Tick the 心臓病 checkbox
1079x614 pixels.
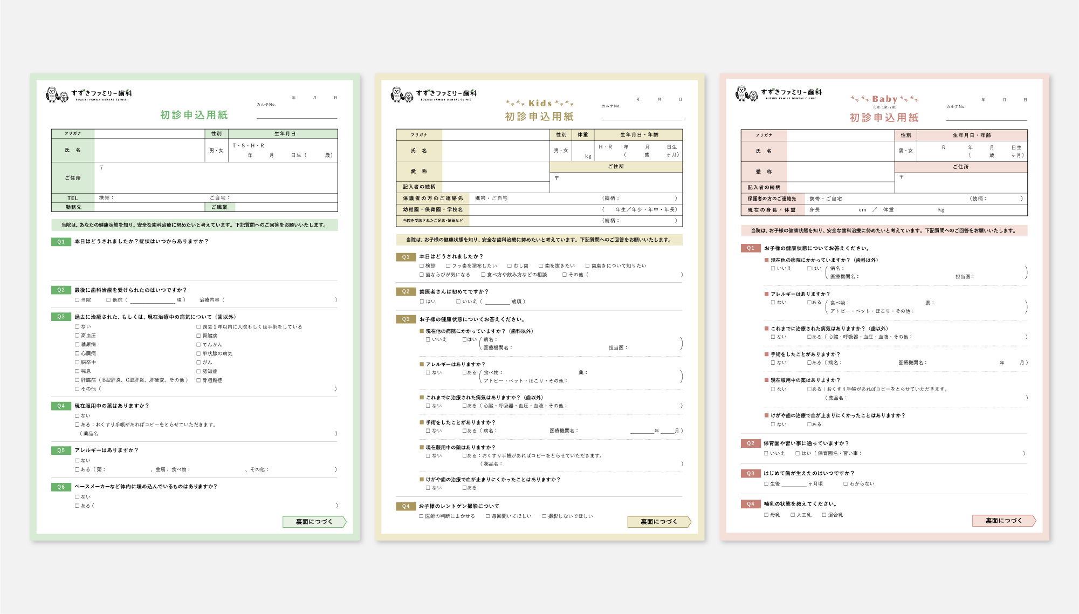click(77, 353)
